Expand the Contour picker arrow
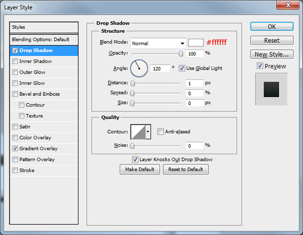The image size is (303, 235). (x=148, y=132)
